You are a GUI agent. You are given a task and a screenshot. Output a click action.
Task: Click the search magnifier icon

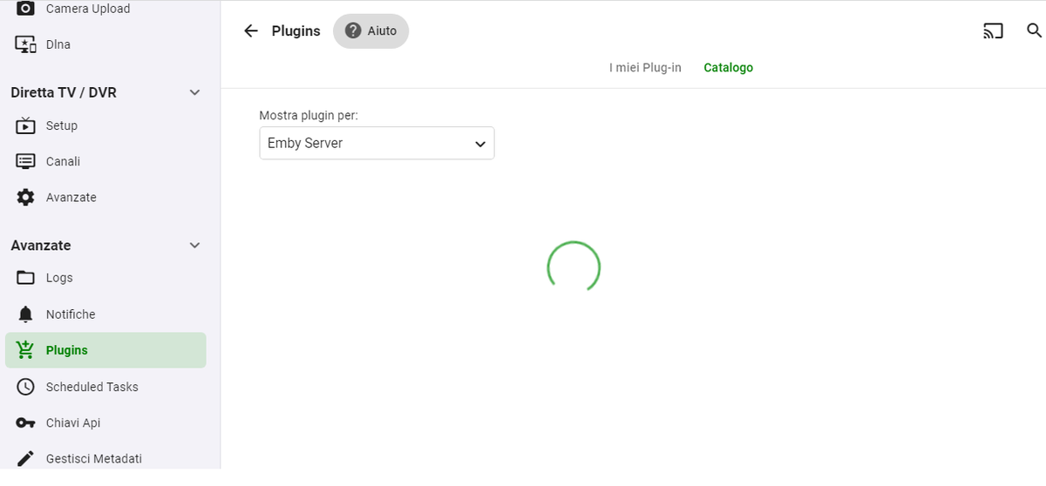1035,31
